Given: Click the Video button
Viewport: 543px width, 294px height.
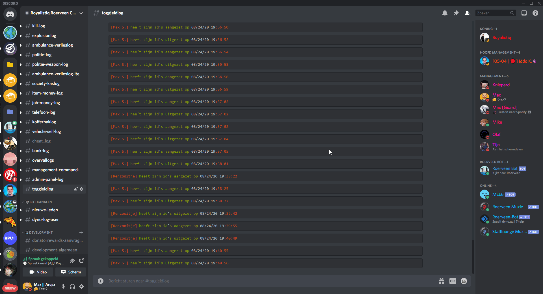Looking at the screenshot, I should pyautogui.click(x=38, y=272).
